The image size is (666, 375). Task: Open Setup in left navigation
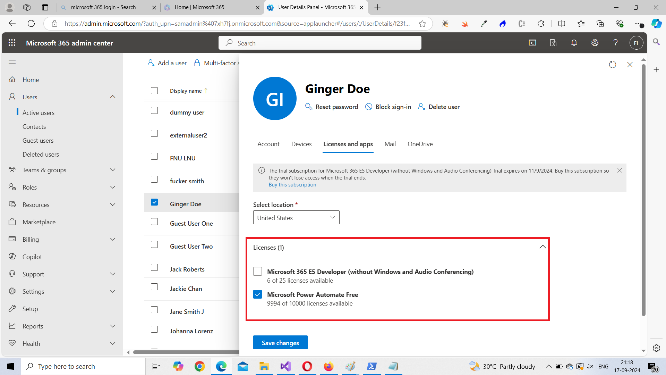point(30,309)
